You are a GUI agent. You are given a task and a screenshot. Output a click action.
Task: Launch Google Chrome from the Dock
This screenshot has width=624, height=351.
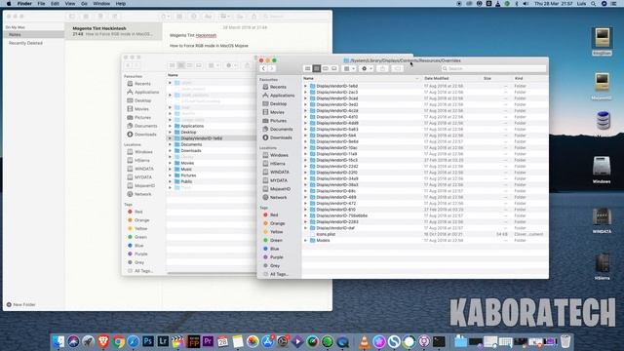[x=118, y=341]
